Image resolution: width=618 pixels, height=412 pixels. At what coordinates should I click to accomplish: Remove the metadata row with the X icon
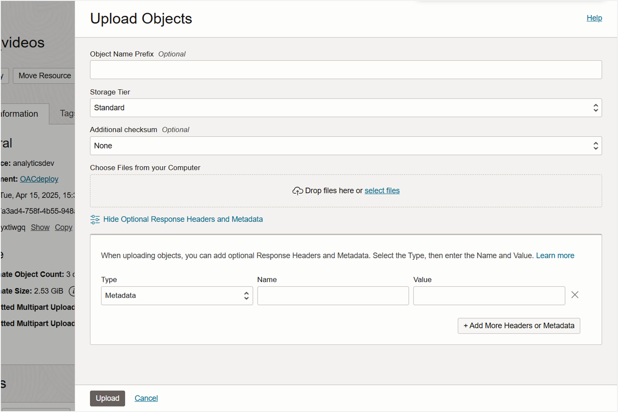[x=575, y=295]
